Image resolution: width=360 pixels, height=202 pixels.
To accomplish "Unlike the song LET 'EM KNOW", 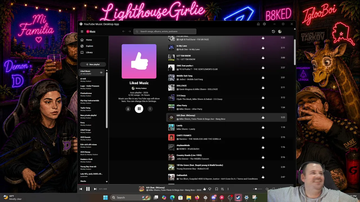I will [x=263, y=58].
